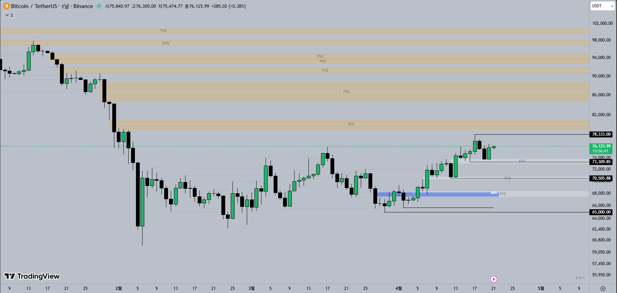This screenshot has width=617, height=293.
Task: Click the 65,000.00 price label
Action: [601, 212]
